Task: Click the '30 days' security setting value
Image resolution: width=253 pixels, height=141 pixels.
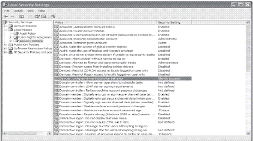Action: pyautogui.click(x=164, y=110)
